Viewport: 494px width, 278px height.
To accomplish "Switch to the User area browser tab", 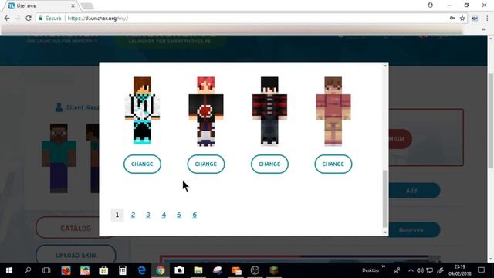I will (41, 5).
